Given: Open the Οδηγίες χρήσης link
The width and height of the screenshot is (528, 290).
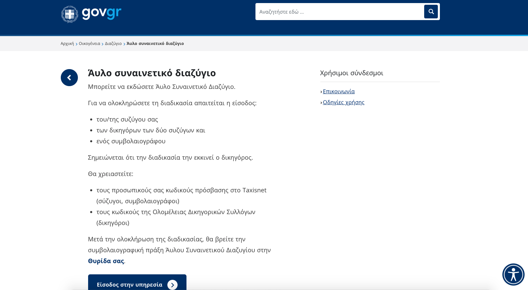Looking at the screenshot, I should pos(344,102).
